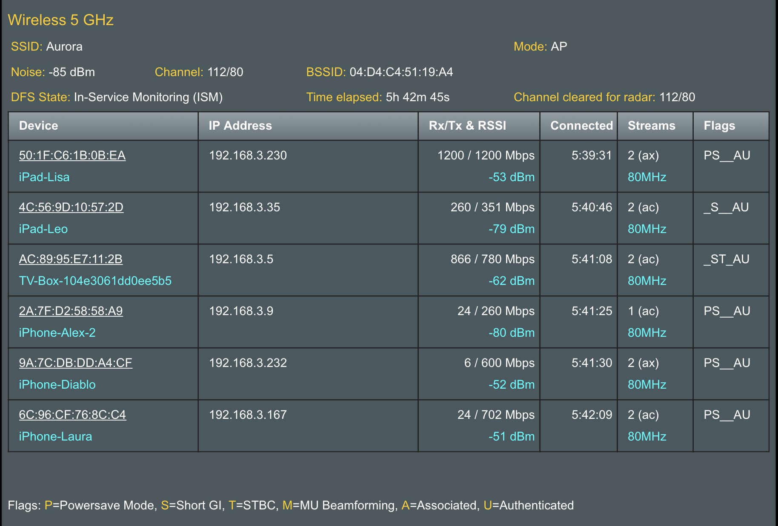Select the TV-Box-104e3061dd0ee5b5 hostname
Screen dimensions: 778x526
click(x=95, y=281)
